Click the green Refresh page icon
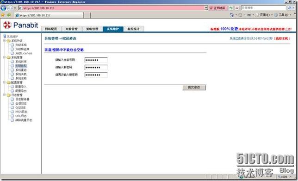 [231, 8]
